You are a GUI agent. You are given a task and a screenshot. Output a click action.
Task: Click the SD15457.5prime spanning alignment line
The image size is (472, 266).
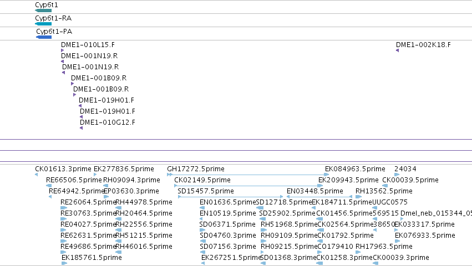point(230,197)
